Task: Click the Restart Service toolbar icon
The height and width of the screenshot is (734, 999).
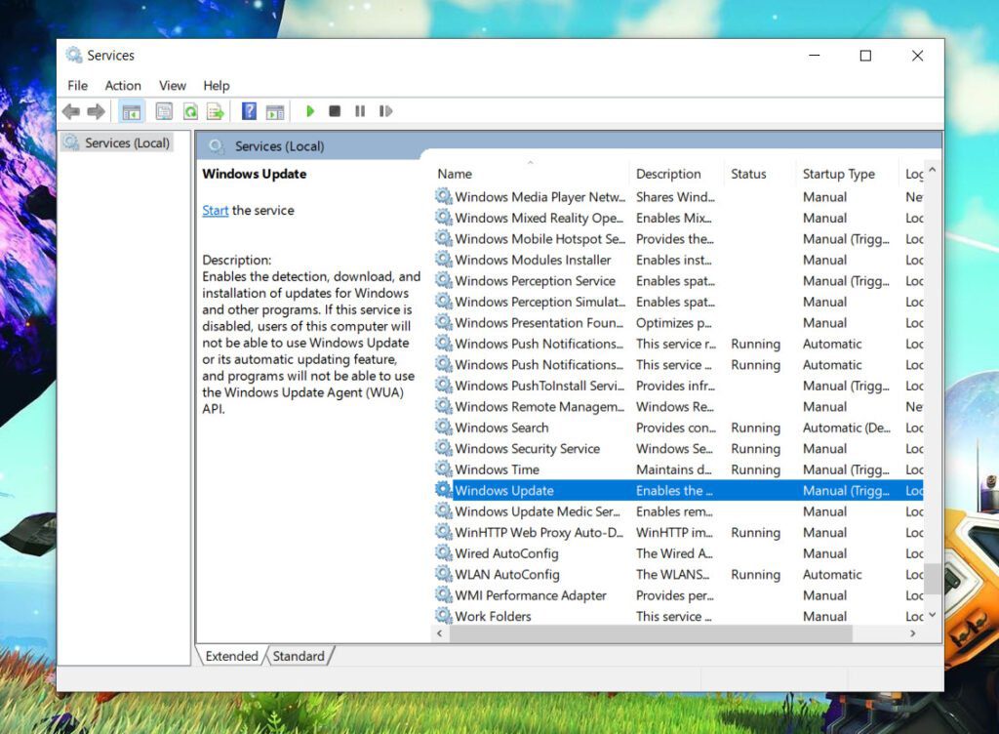Action: tap(385, 111)
